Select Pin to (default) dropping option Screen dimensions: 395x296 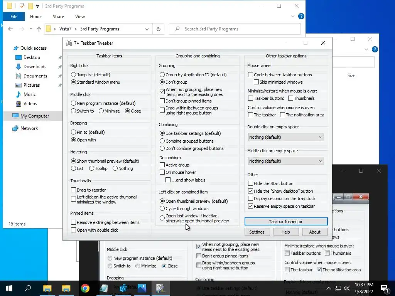coord(73,132)
